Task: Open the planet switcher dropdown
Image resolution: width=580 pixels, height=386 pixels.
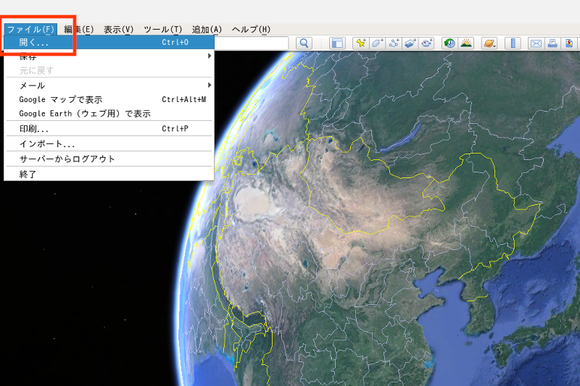Action: tap(489, 43)
